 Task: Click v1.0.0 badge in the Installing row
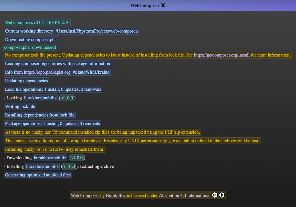click(69, 166)
